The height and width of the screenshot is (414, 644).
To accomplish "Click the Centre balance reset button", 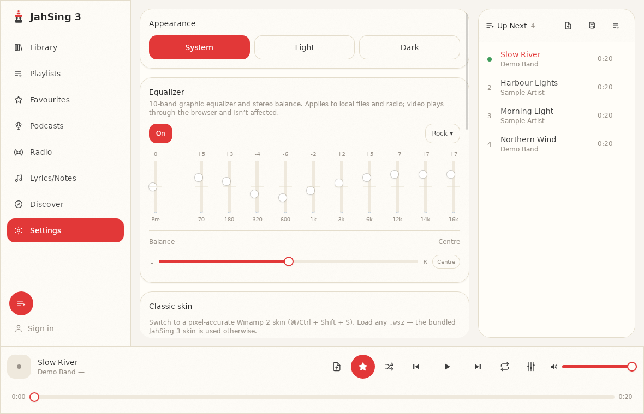I will [446, 262].
